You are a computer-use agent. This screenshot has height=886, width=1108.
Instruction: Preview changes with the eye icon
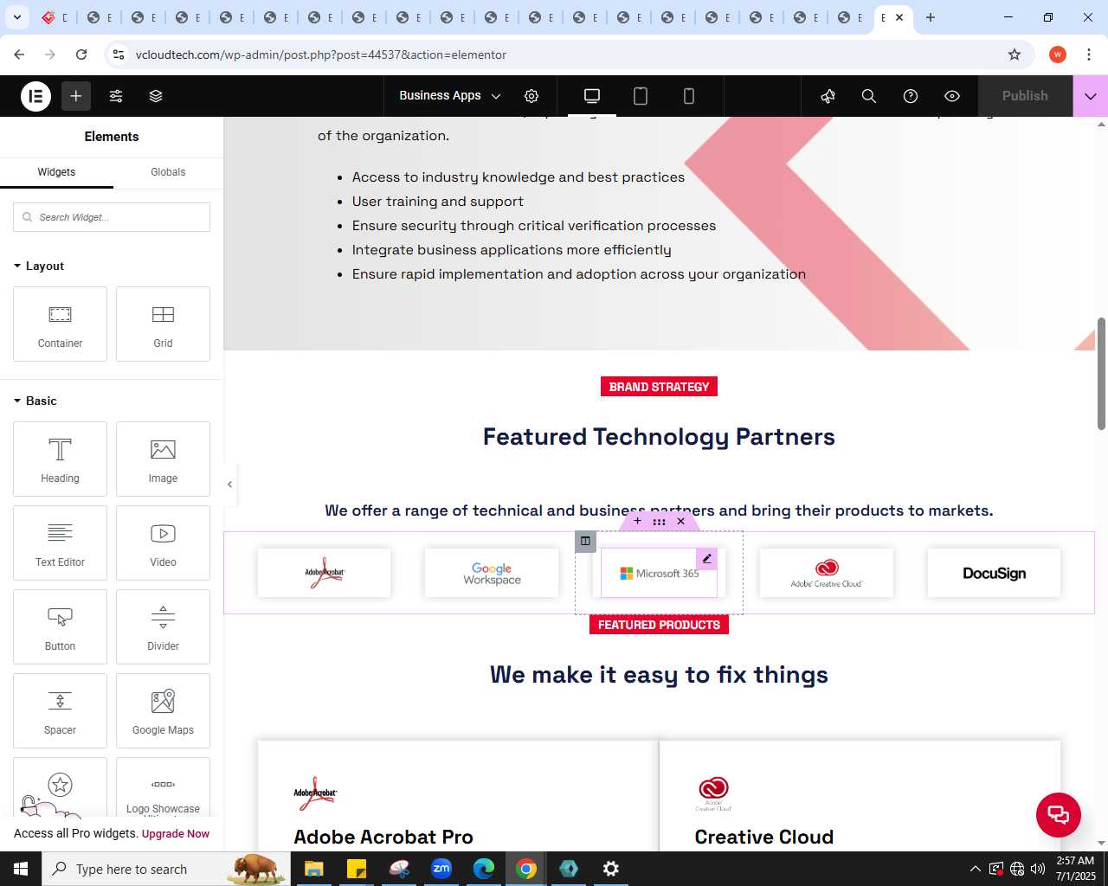pos(952,96)
